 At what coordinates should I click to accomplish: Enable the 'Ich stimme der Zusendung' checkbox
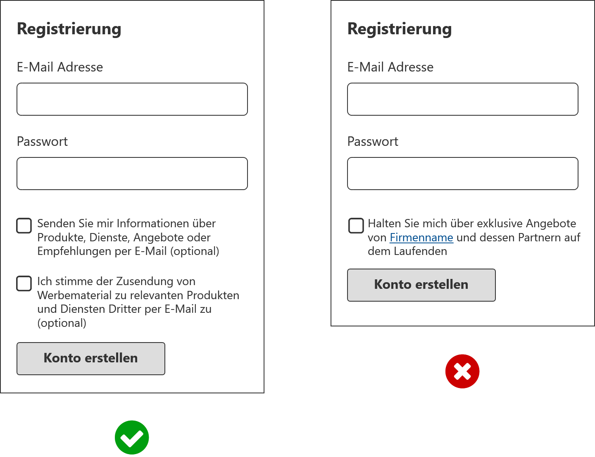pyautogui.click(x=24, y=283)
